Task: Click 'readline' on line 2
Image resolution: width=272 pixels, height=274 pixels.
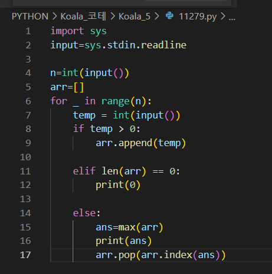Action: [163, 45]
